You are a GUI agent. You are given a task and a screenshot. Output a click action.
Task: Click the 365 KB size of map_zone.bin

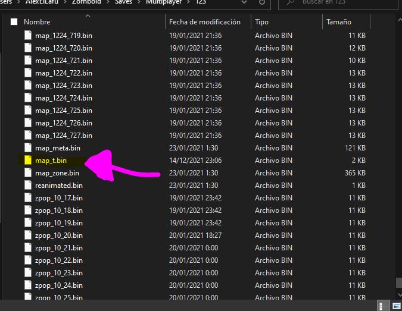(355, 173)
